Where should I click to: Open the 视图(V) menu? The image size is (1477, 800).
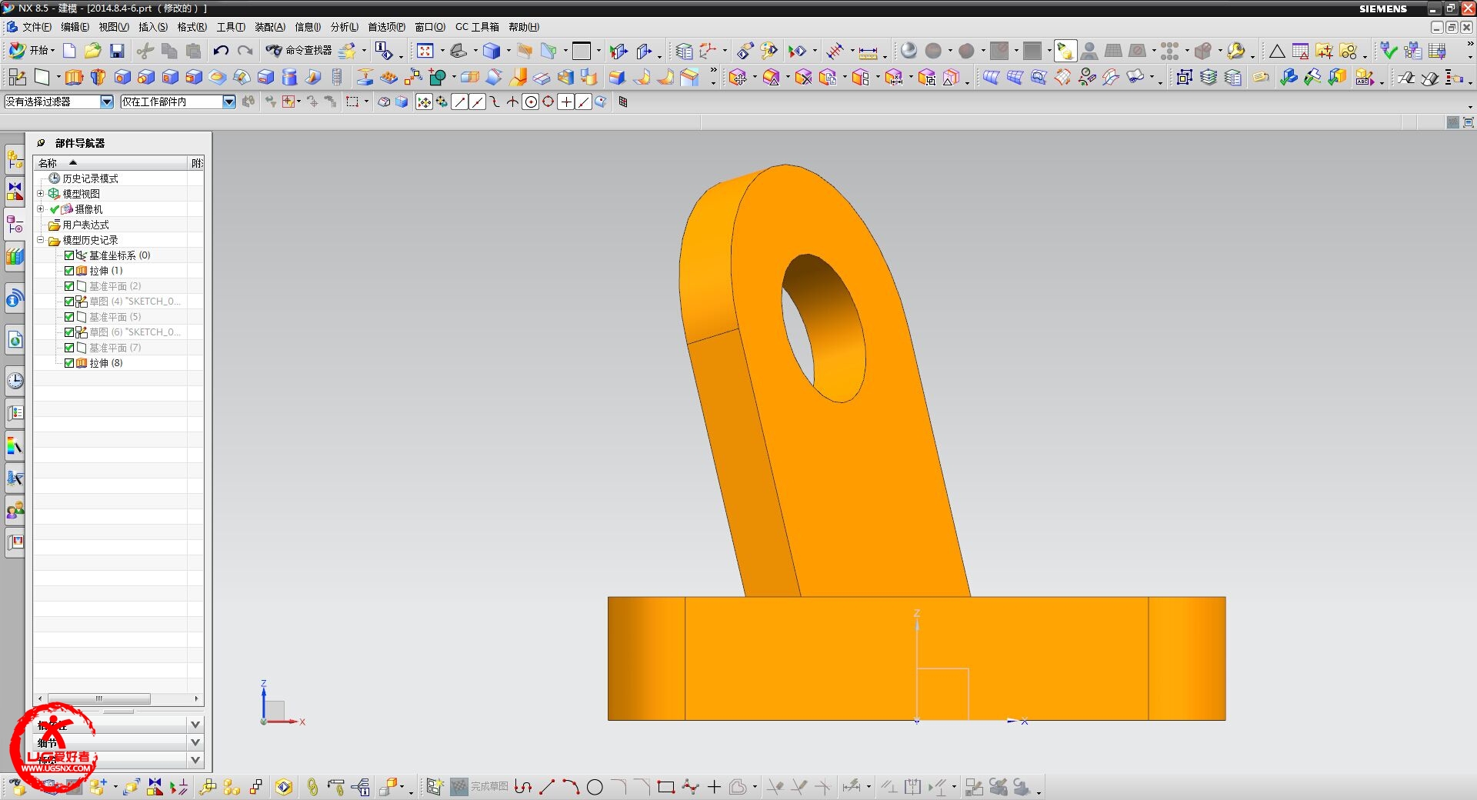pyautogui.click(x=113, y=27)
